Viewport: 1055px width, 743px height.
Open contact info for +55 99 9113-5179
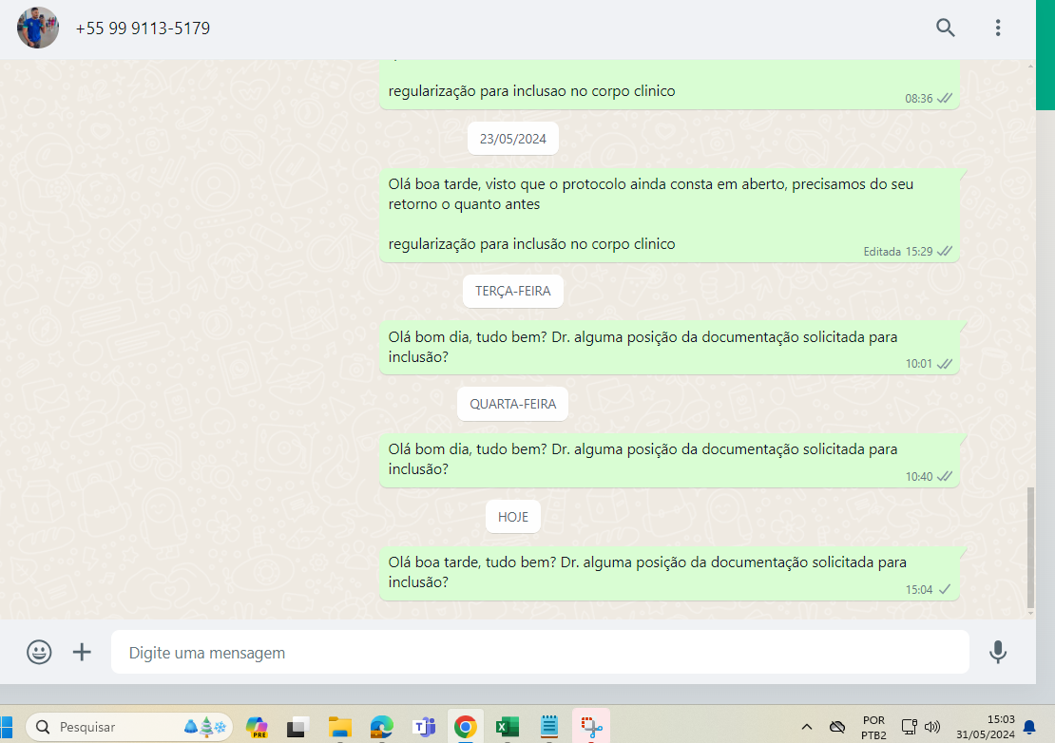click(143, 29)
